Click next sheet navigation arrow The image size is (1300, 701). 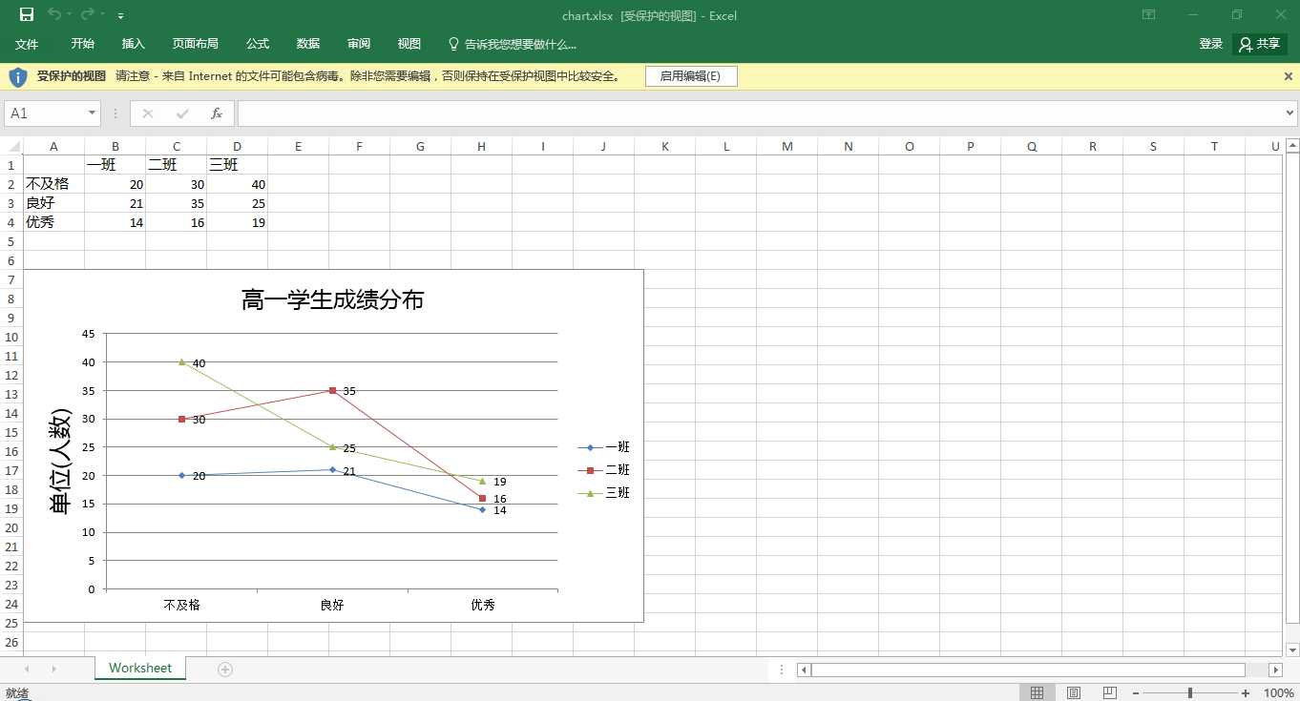53,670
